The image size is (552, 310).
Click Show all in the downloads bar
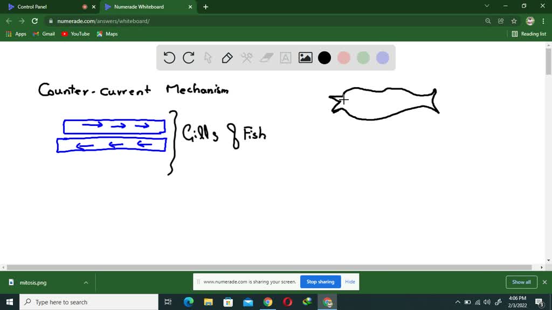click(521, 281)
